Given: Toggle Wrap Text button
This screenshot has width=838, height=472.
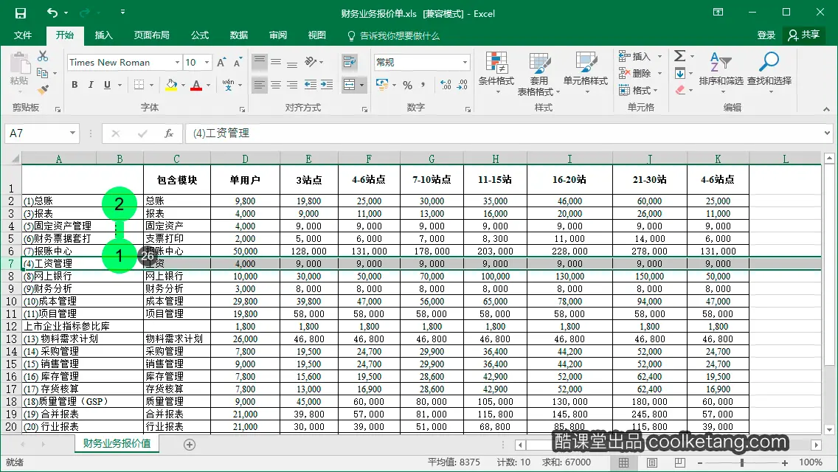Looking at the screenshot, I should click(350, 62).
